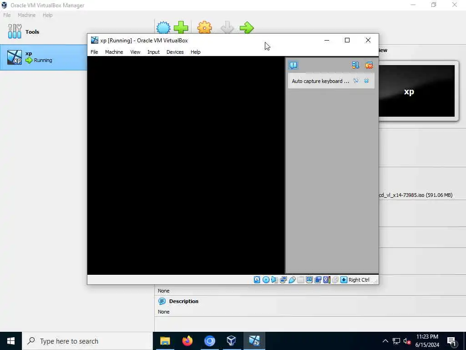Viewport: 466px width, 350px height.
Task: Open File menu in VirtualBox Manager
Action: pyautogui.click(x=7, y=15)
